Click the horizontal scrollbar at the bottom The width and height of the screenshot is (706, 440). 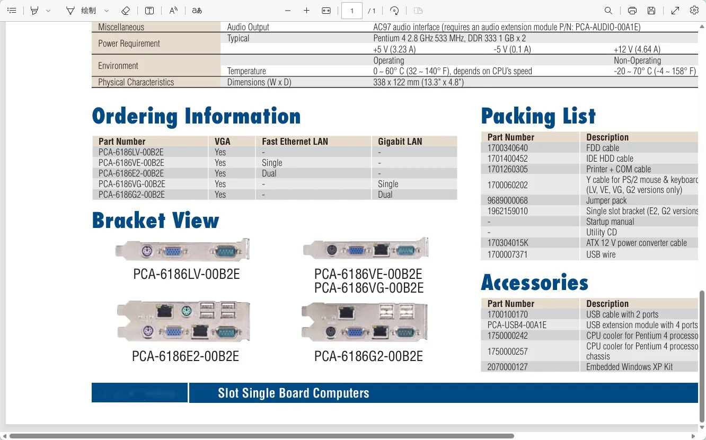[x=262, y=436]
